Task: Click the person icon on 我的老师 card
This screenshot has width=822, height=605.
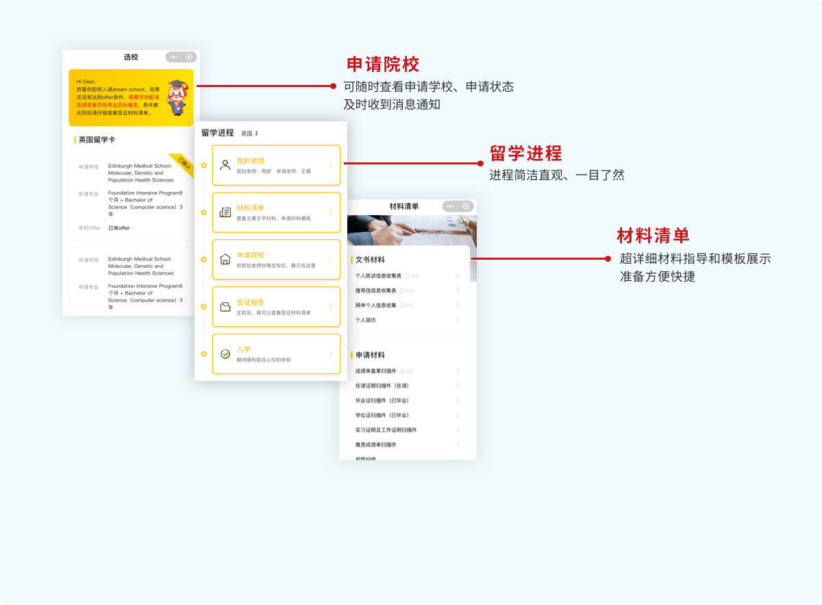Action: pyautogui.click(x=225, y=165)
